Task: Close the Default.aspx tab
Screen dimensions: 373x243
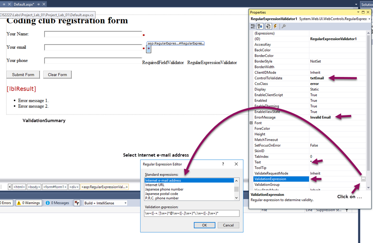Action: click(x=44, y=4)
